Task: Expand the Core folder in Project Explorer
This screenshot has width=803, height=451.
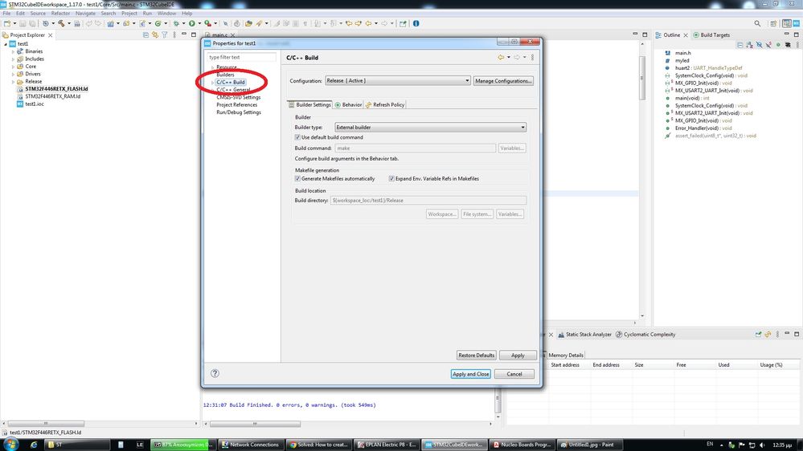Action: coord(14,67)
